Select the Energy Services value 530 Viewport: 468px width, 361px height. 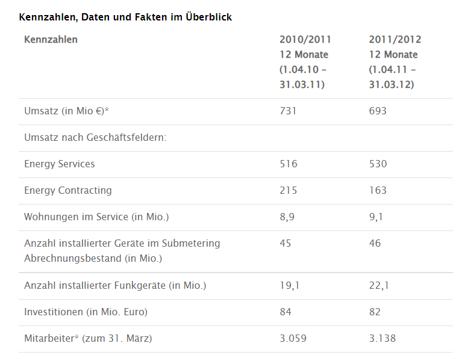pyautogui.click(x=378, y=164)
